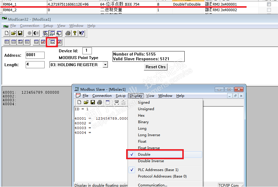The image size is (278, 187).
Task: Click ModScan32 Save floppy disk icon
Action: pyautogui.click(x=20, y=33)
